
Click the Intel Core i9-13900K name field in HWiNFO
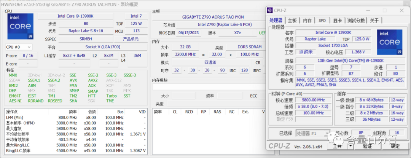pyautogui.click(x=75, y=16)
